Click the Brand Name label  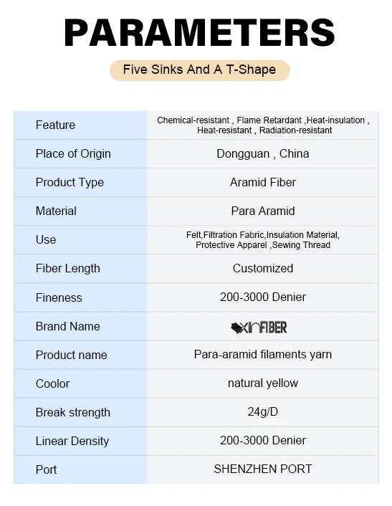click(x=68, y=326)
